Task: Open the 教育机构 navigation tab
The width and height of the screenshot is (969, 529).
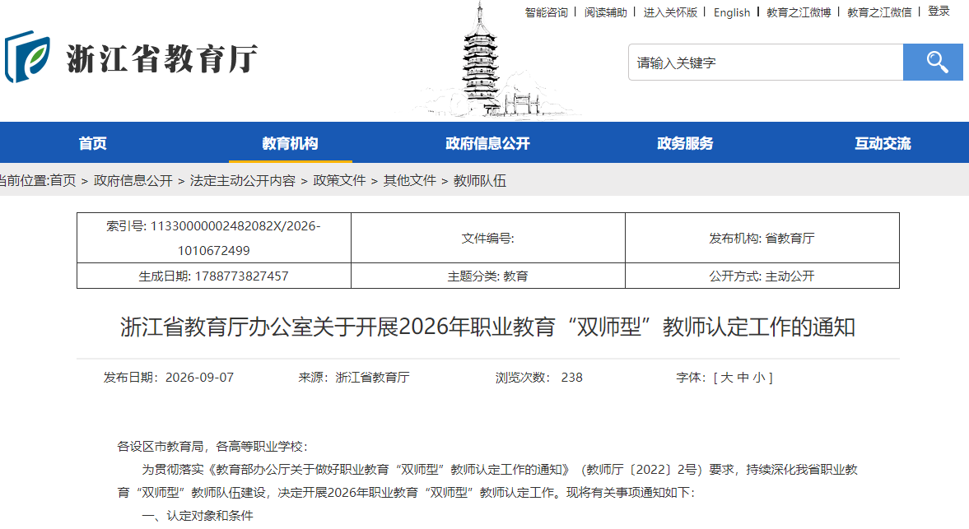Action: click(x=290, y=143)
